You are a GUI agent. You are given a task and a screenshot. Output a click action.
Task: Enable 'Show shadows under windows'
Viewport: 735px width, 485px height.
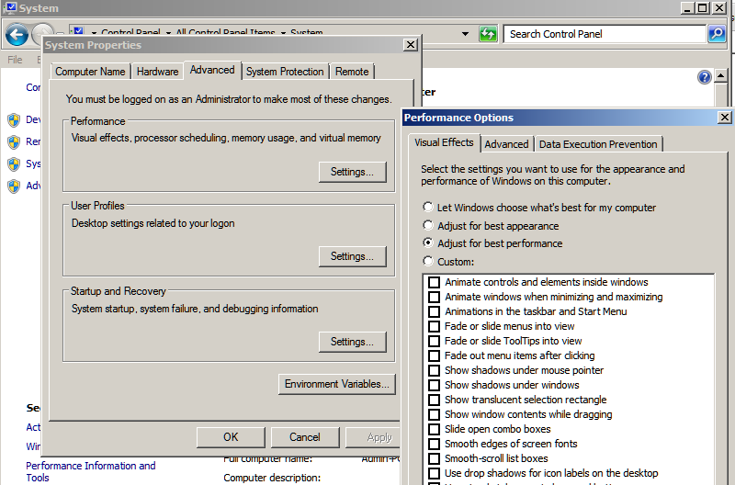click(434, 385)
